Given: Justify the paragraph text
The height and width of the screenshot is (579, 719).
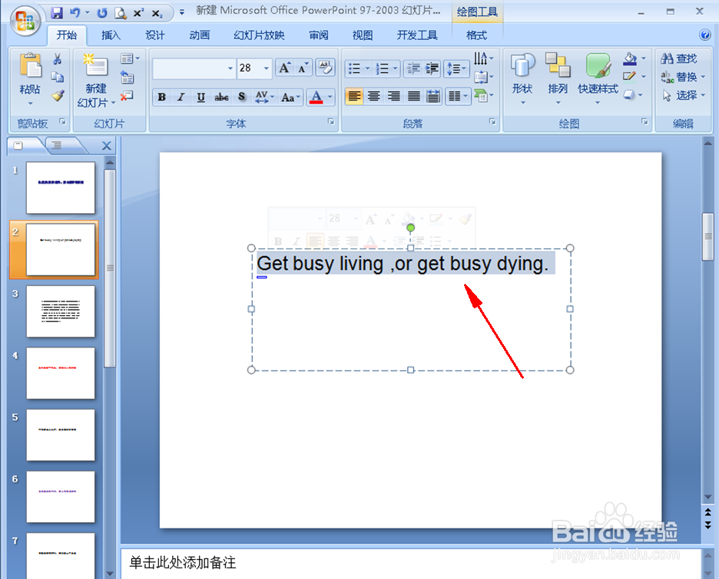Looking at the screenshot, I should tap(413, 96).
